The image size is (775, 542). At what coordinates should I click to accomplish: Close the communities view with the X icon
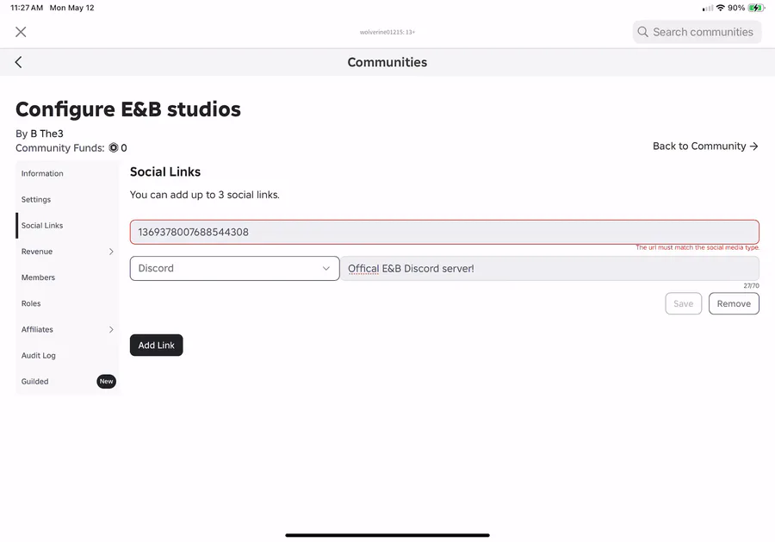click(x=21, y=32)
